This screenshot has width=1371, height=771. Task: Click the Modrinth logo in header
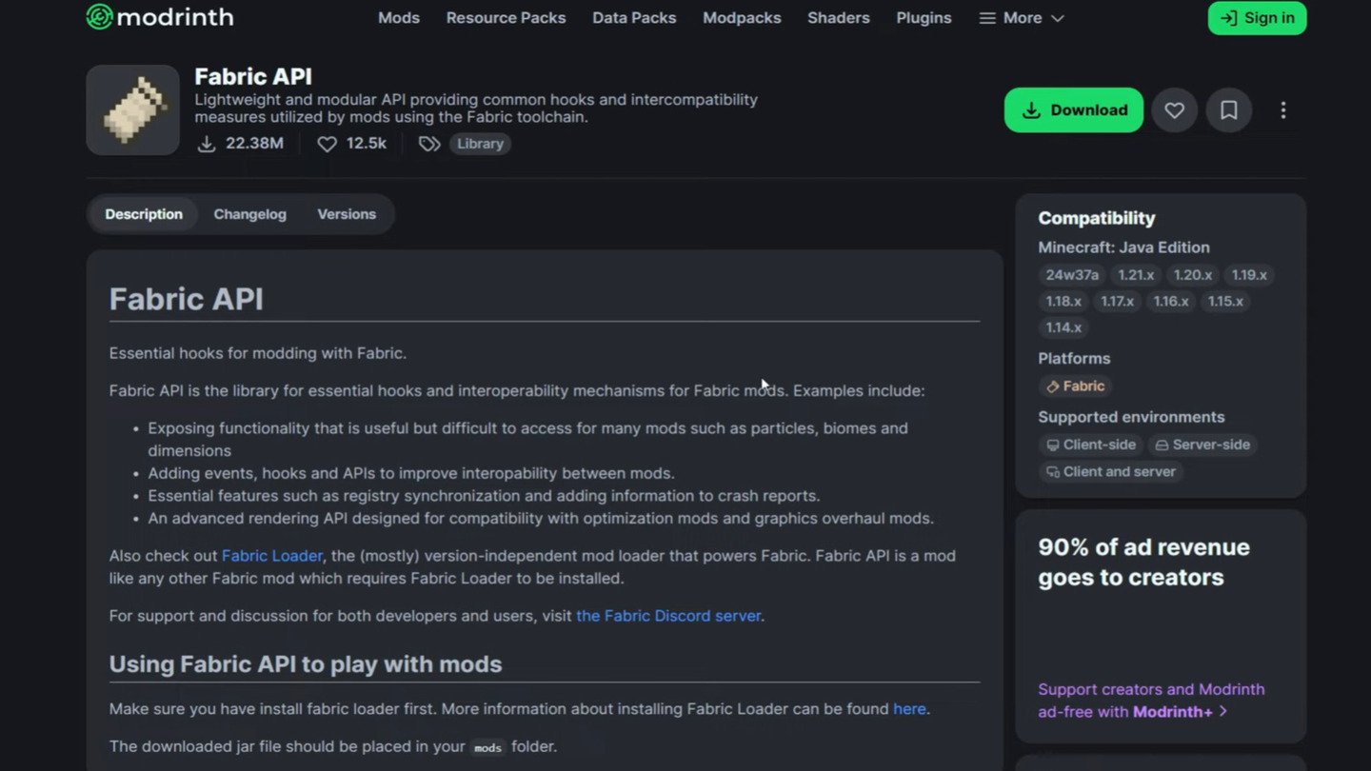click(159, 17)
